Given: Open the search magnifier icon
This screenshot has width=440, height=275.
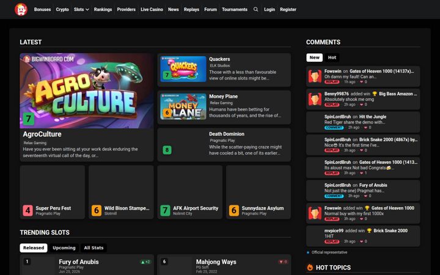Looking at the screenshot, I should [x=255, y=9].
